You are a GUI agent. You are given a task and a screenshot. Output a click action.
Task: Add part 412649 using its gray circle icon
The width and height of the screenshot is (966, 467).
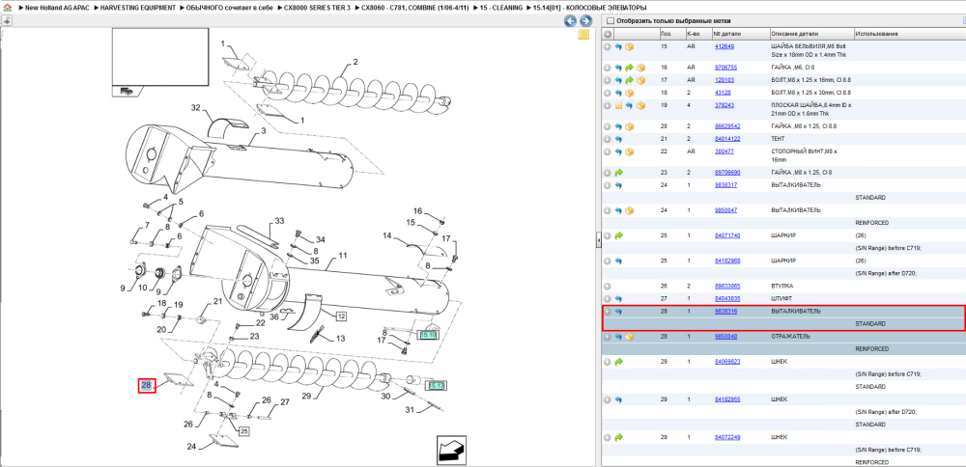pos(607,46)
